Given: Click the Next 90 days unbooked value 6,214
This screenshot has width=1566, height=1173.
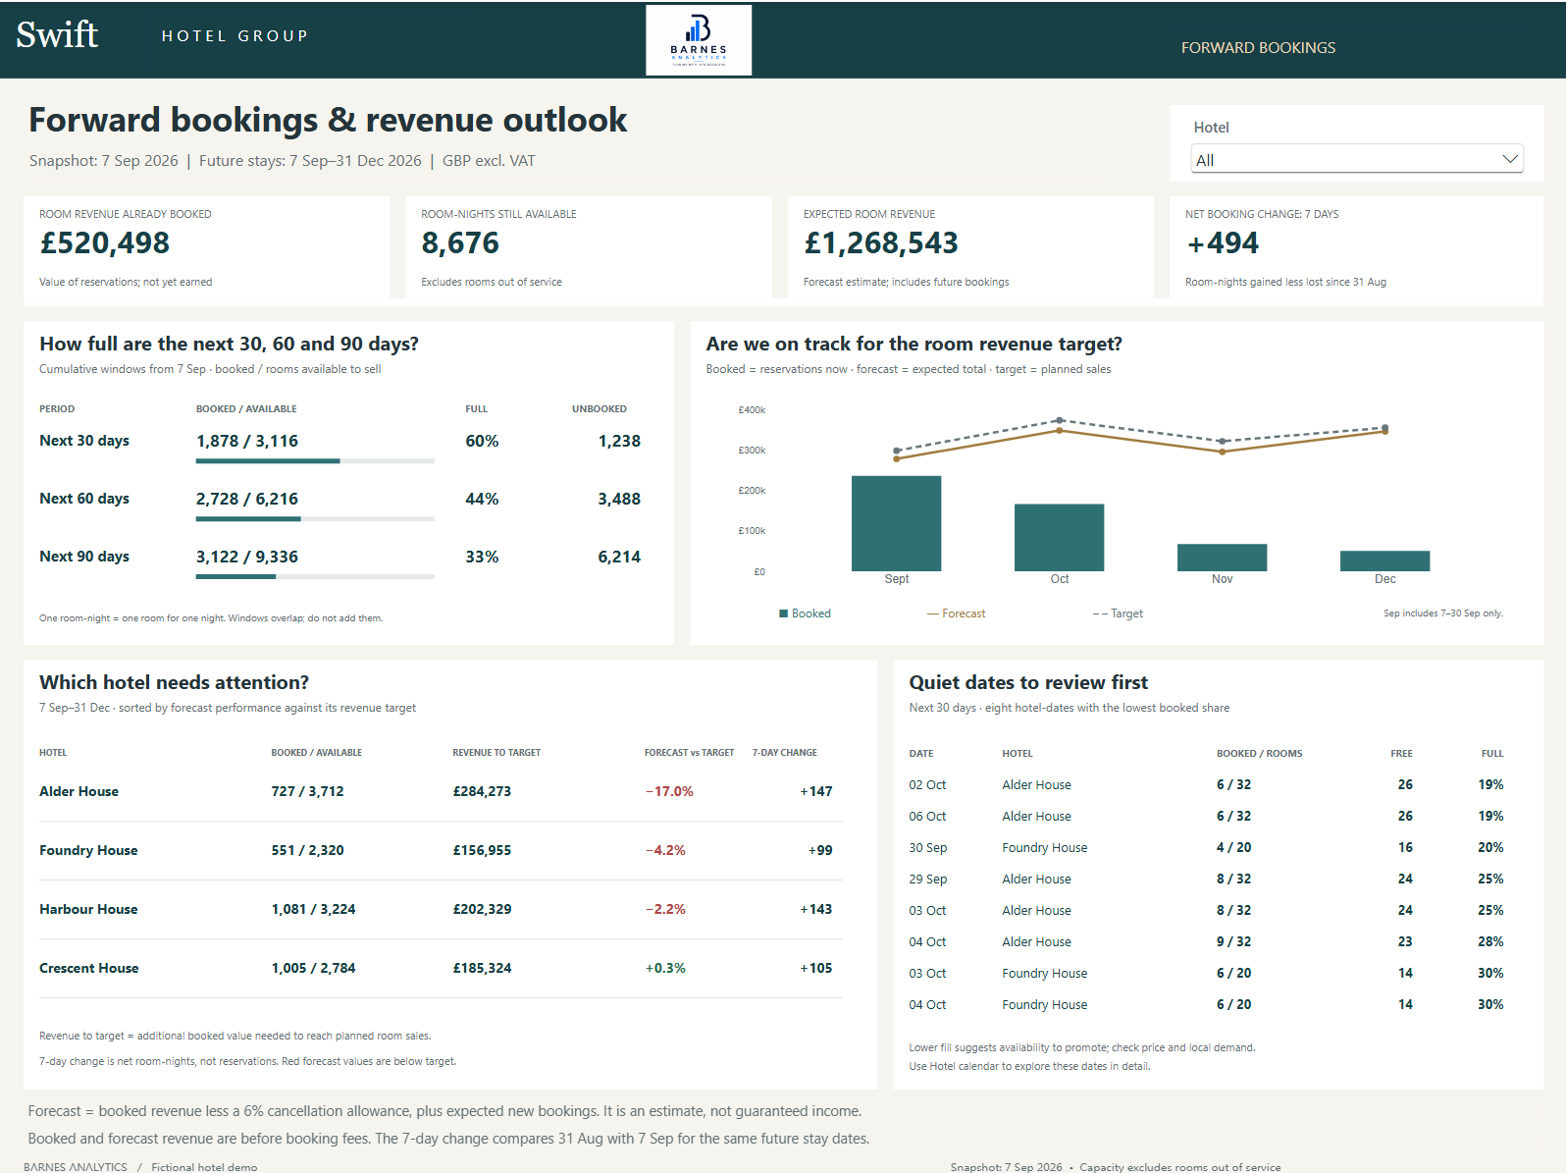Looking at the screenshot, I should [x=619, y=557].
